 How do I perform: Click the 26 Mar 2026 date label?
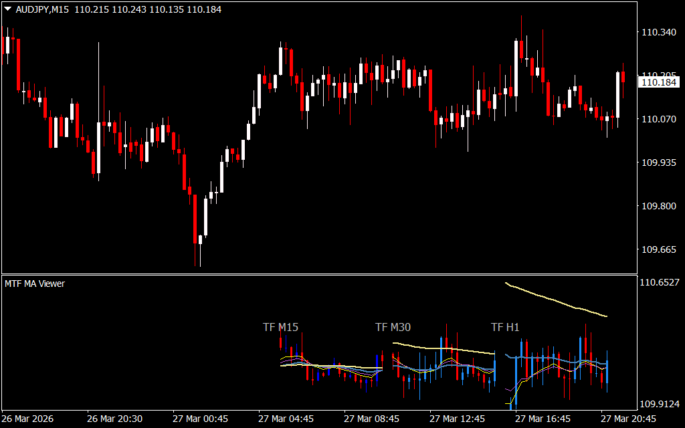pyautogui.click(x=29, y=419)
